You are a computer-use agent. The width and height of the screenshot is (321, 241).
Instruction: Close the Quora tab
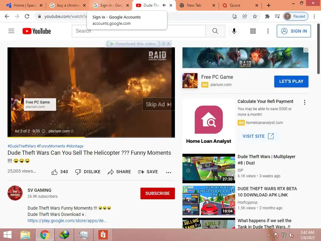click(x=257, y=5)
